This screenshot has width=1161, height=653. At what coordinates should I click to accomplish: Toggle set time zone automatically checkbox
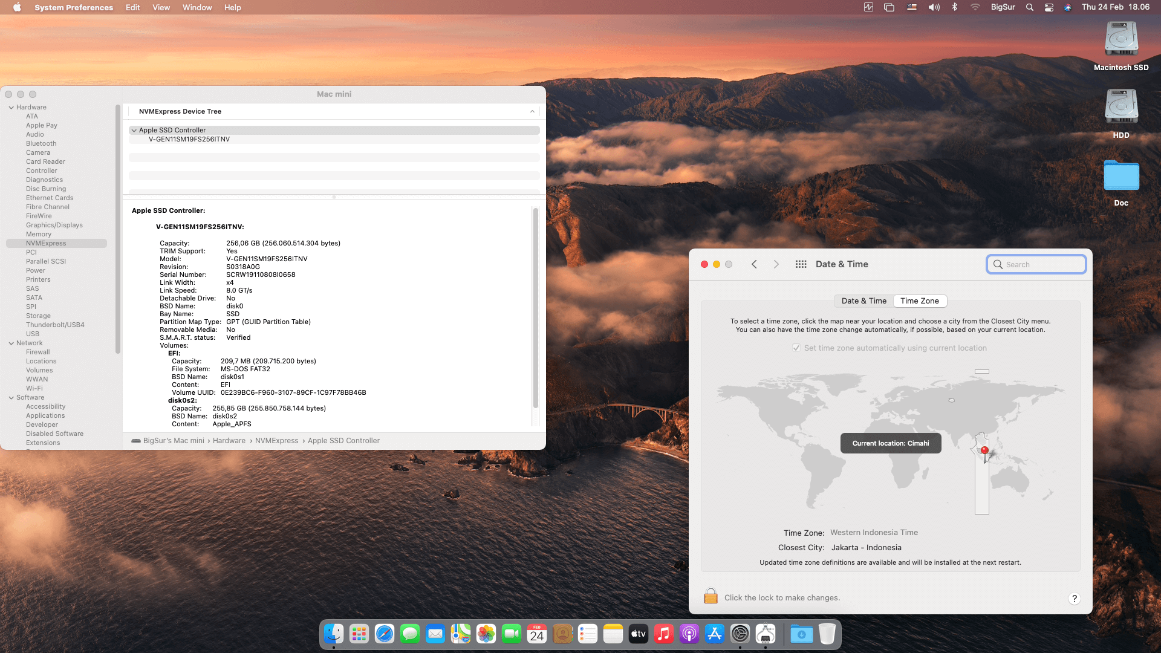796,348
